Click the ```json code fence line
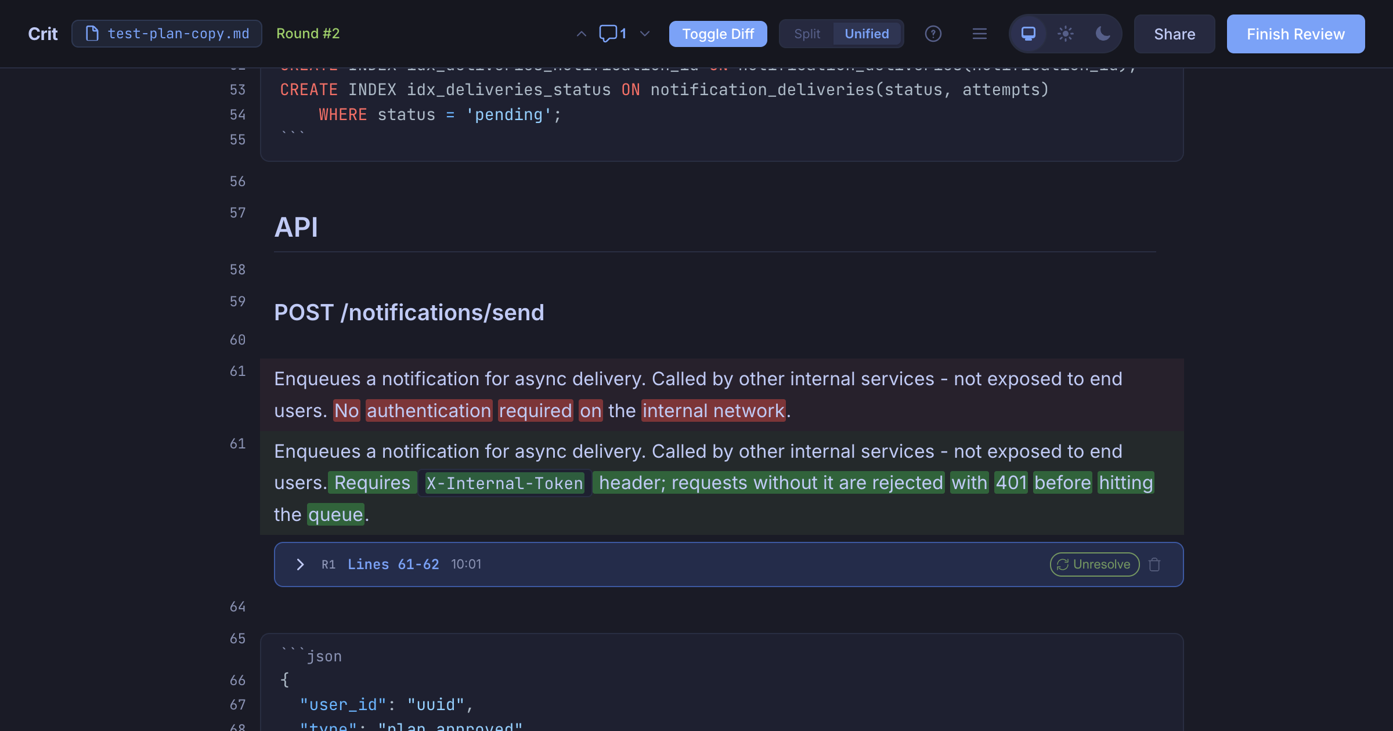This screenshot has width=1393, height=731. pos(311,655)
